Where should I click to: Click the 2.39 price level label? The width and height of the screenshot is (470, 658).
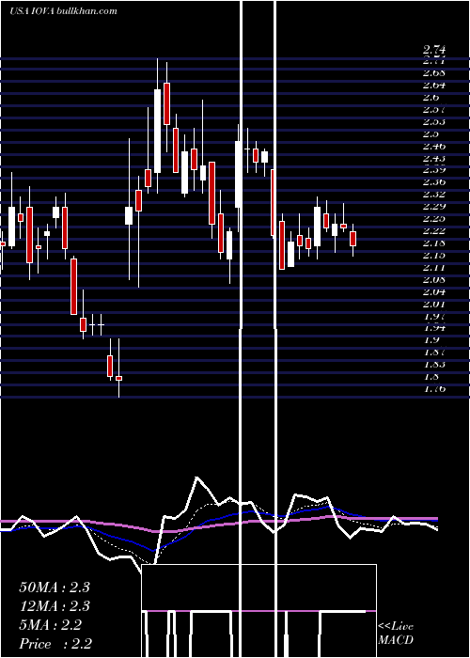[434, 170]
